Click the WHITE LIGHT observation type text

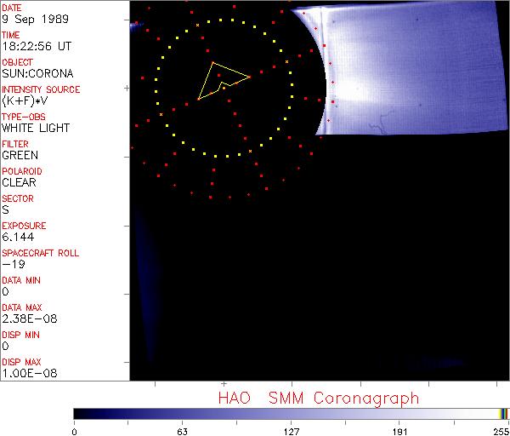pyautogui.click(x=36, y=129)
